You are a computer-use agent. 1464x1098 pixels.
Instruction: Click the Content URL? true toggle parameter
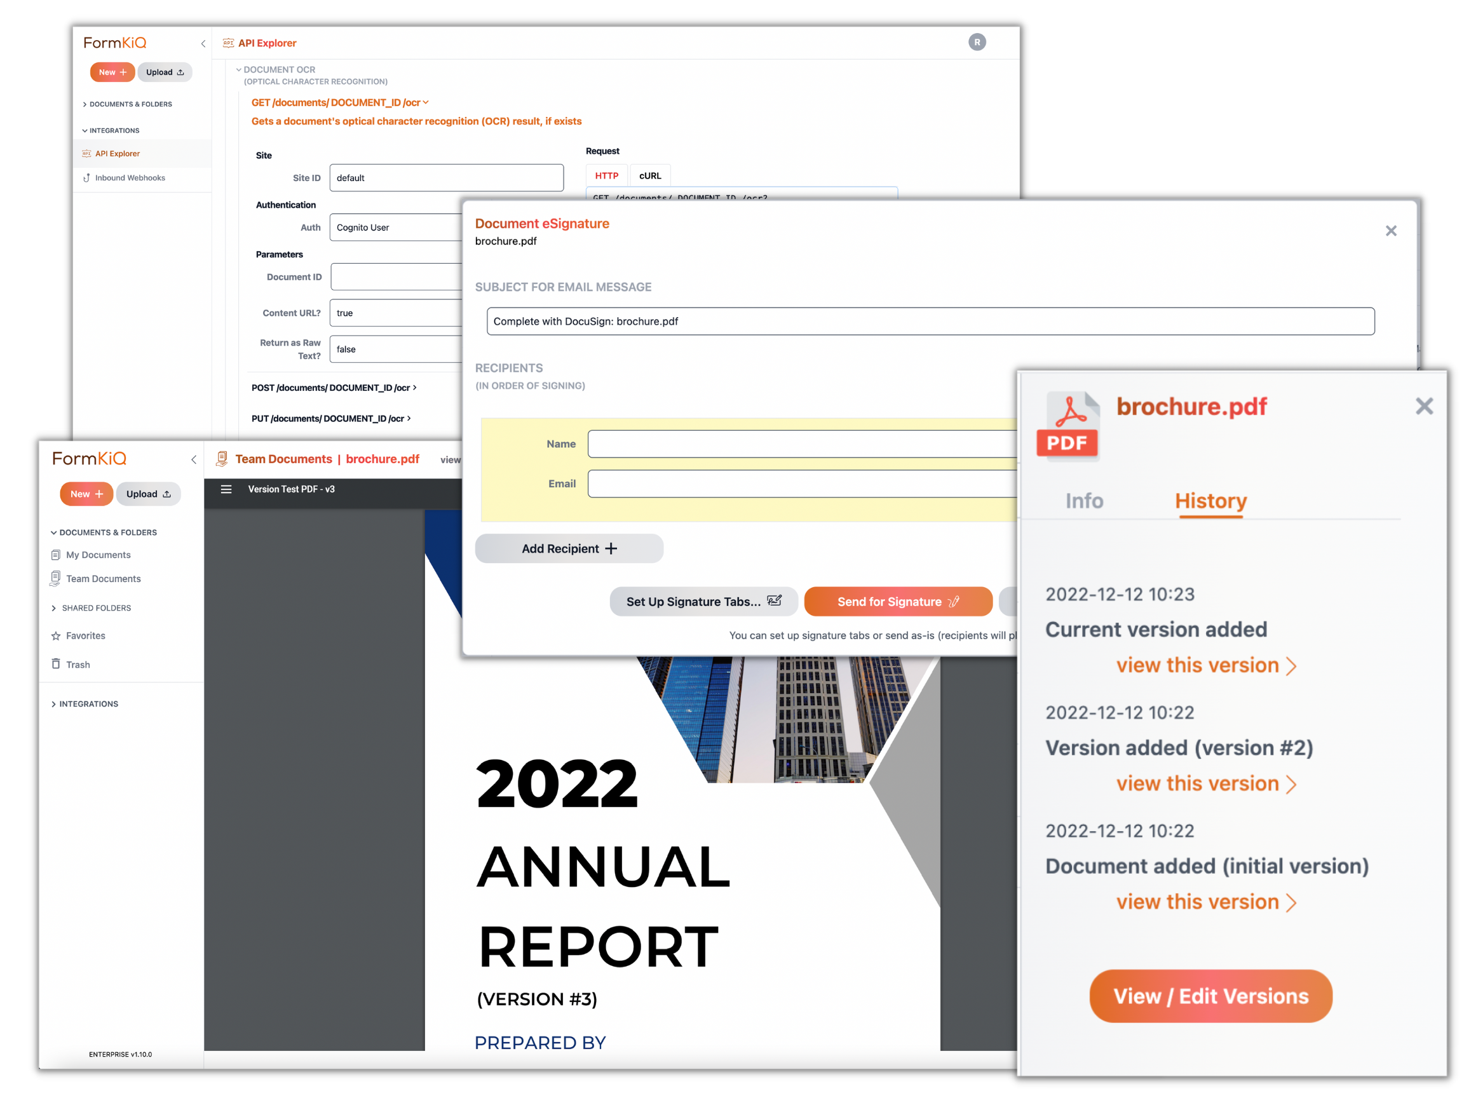coord(392,313)
